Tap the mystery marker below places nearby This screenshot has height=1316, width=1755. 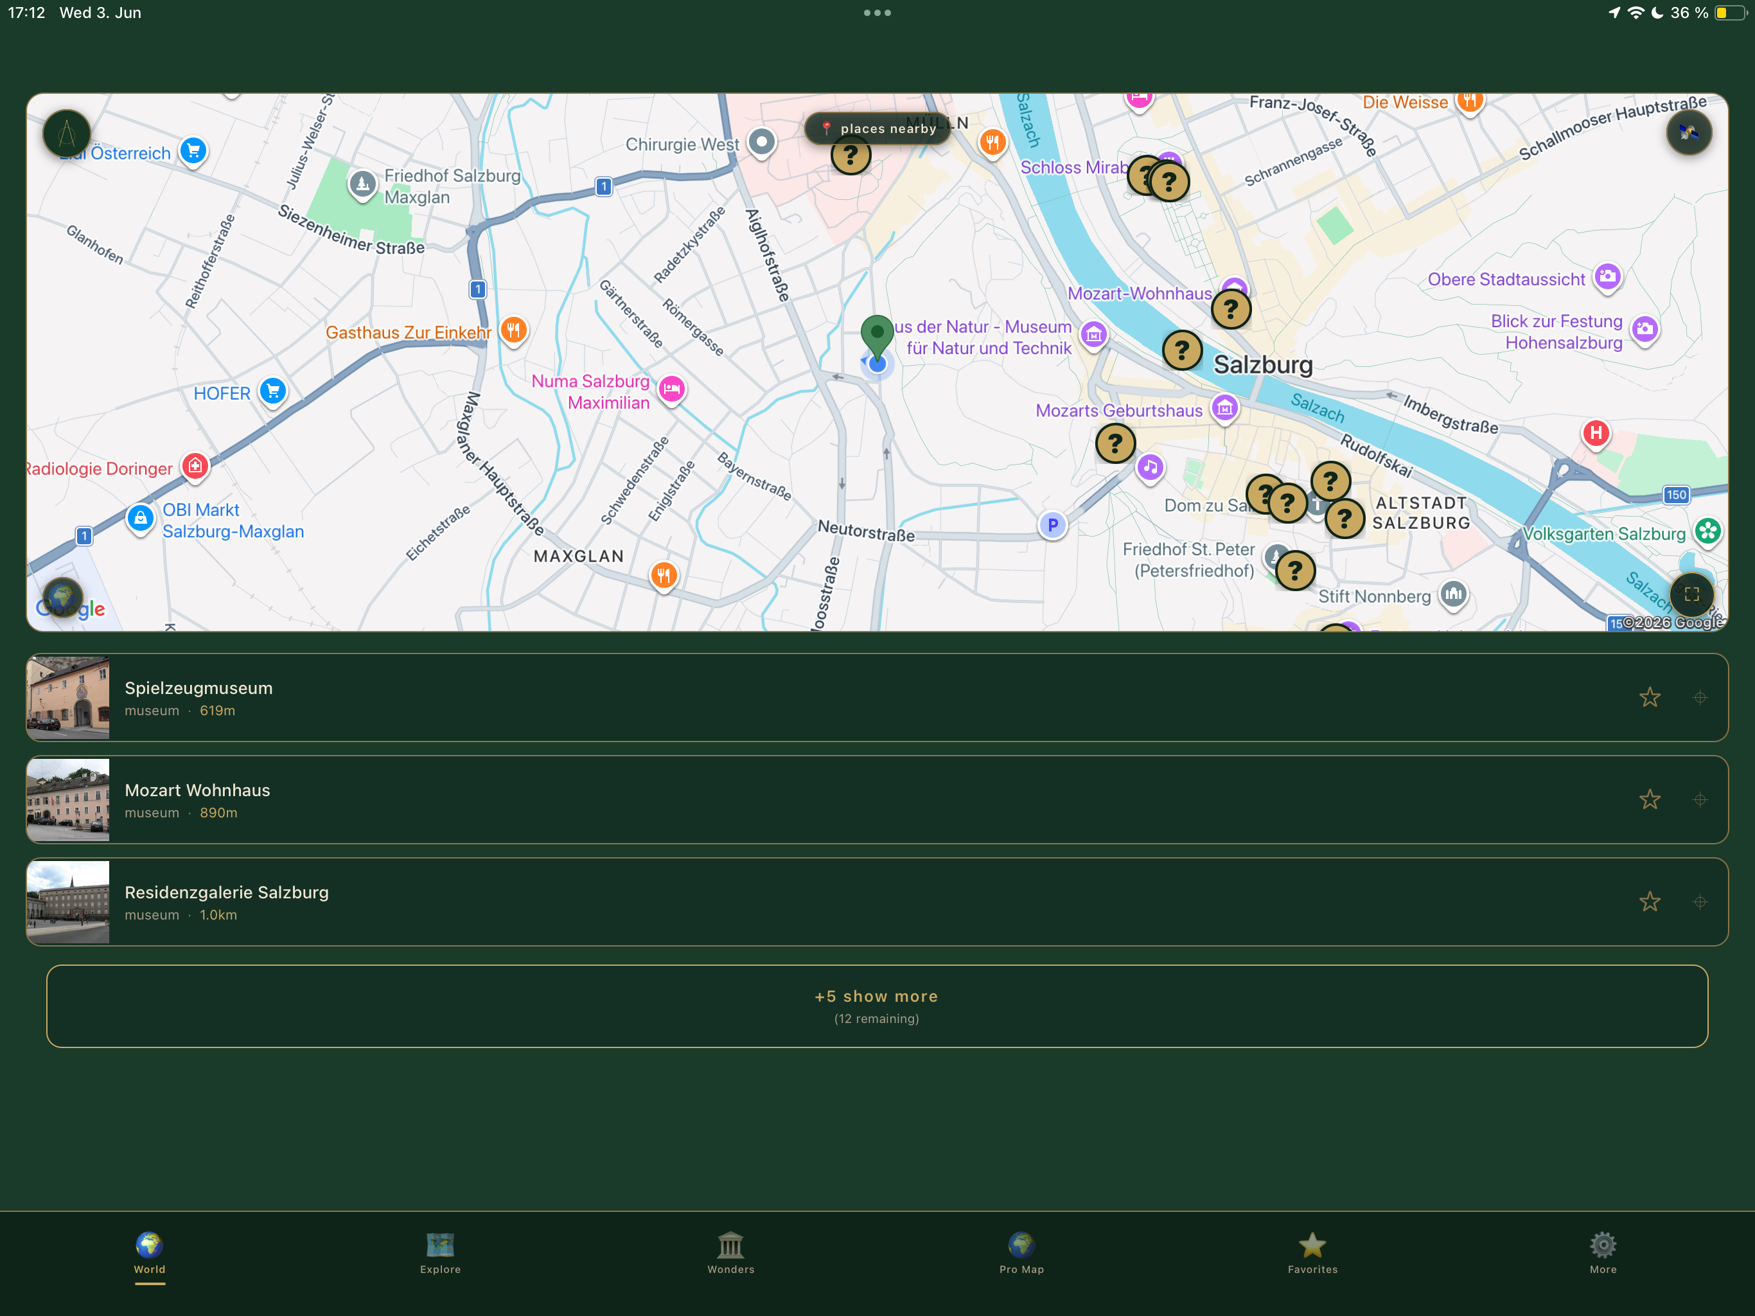click(x=851, y=156)
